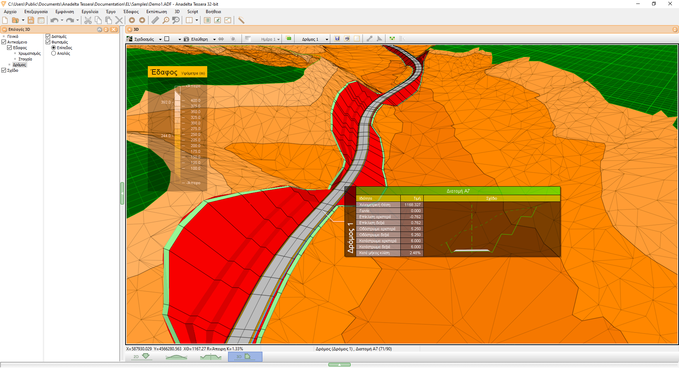Viewport: 679px width, 368px height.
Task: Click the green grid icon in 3D toolbar
Action: (392, 39)
